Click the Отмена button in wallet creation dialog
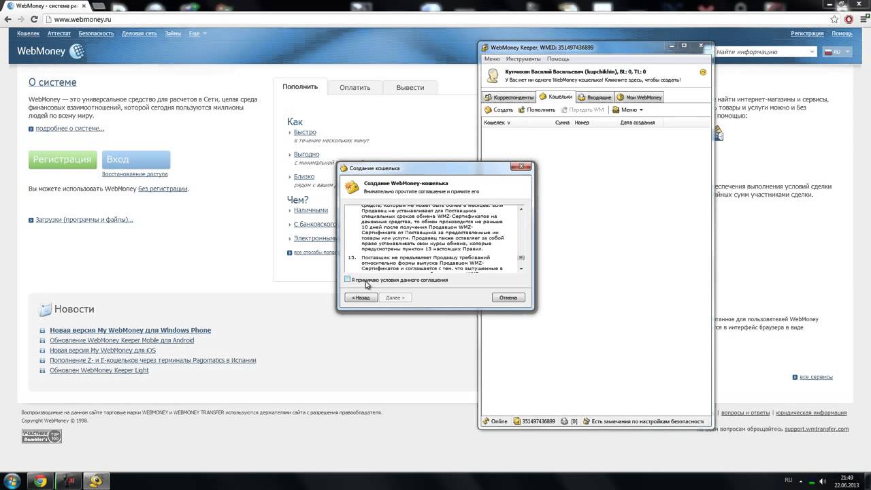This screenshot has width=871, height=490. (508, 297)
